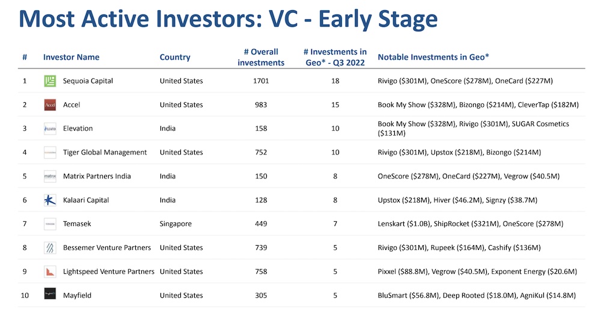The height and width of the screenshot is (310, 601).
Task: Open the Tiger Global Management name link
Action: tap(105, 153)
